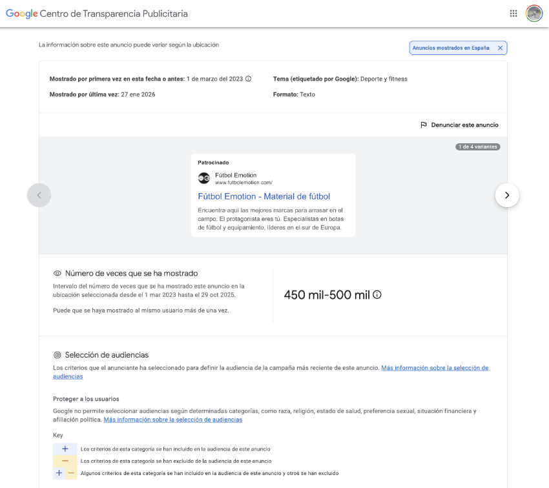Show the next ad variant
Screen dimensions: 549x488
507,195
